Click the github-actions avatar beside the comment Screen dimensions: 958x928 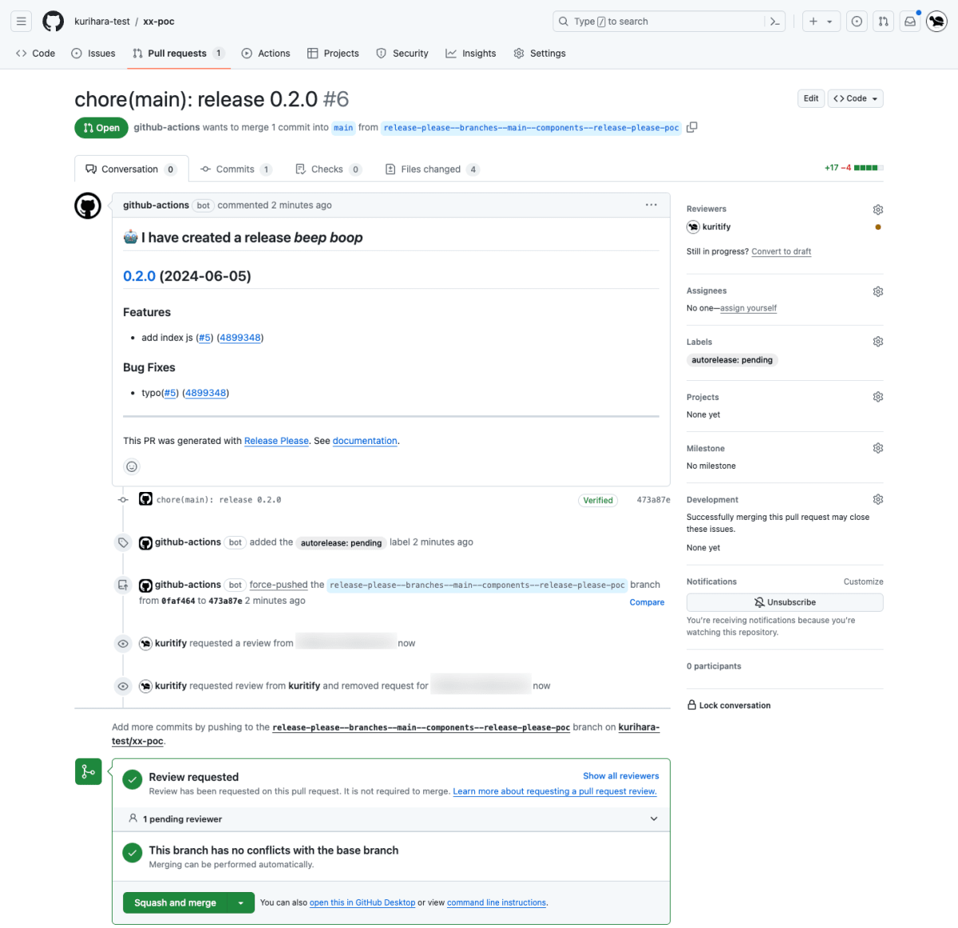[88, 206]
